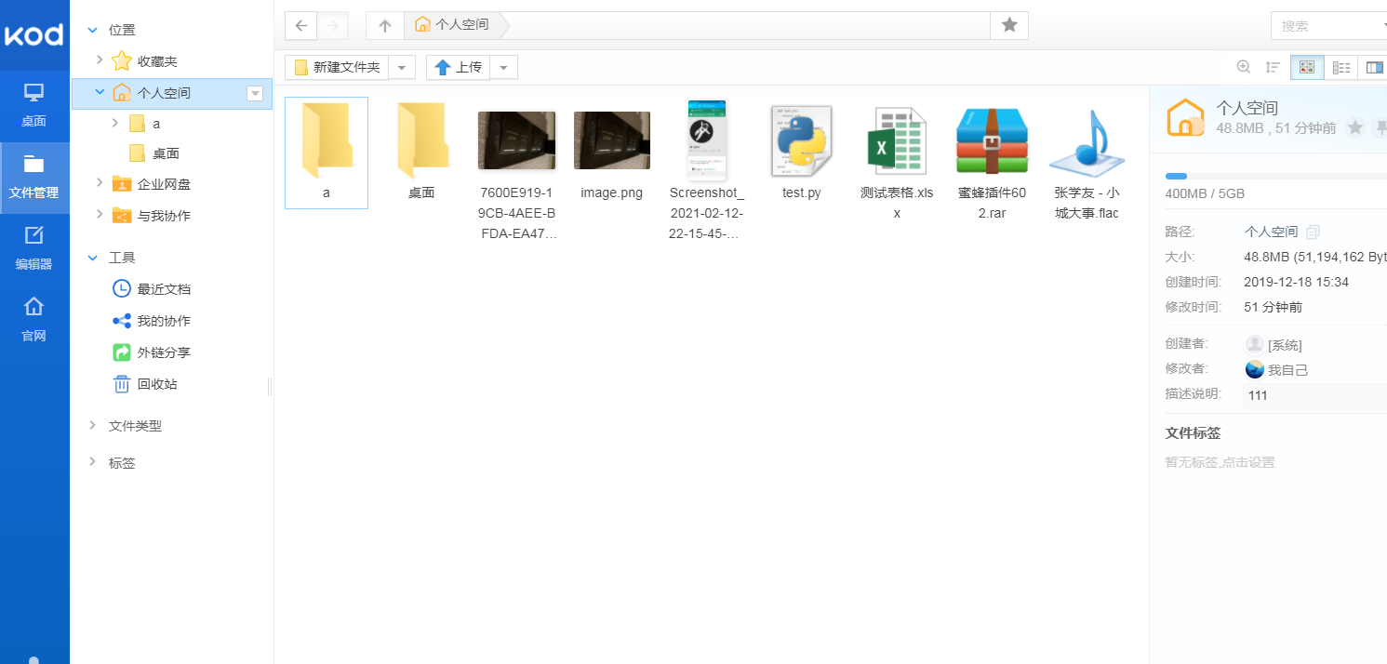Click the 新建文件夹 button

337,67
